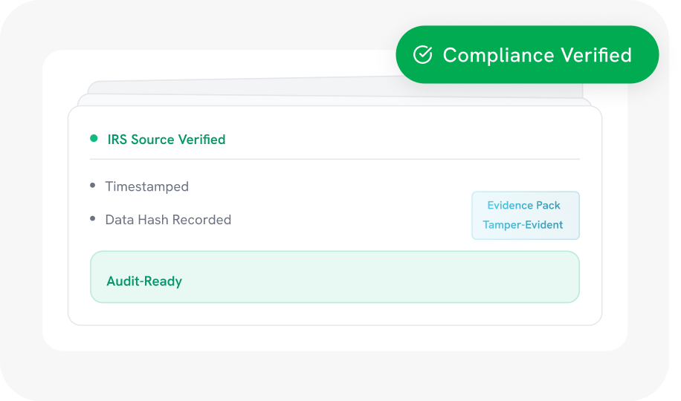Click the Evidence Pack label in blue badge

pyautogui.click(x=523, y=205)
